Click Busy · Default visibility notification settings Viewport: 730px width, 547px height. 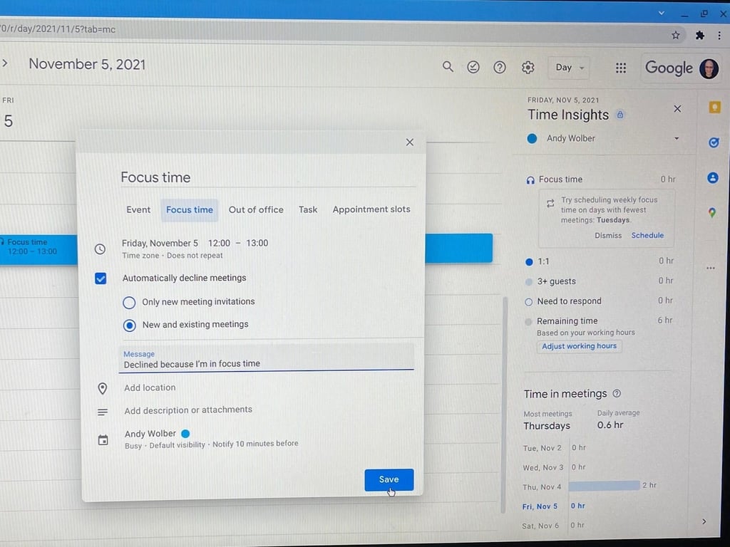click(x=211, y=444)
